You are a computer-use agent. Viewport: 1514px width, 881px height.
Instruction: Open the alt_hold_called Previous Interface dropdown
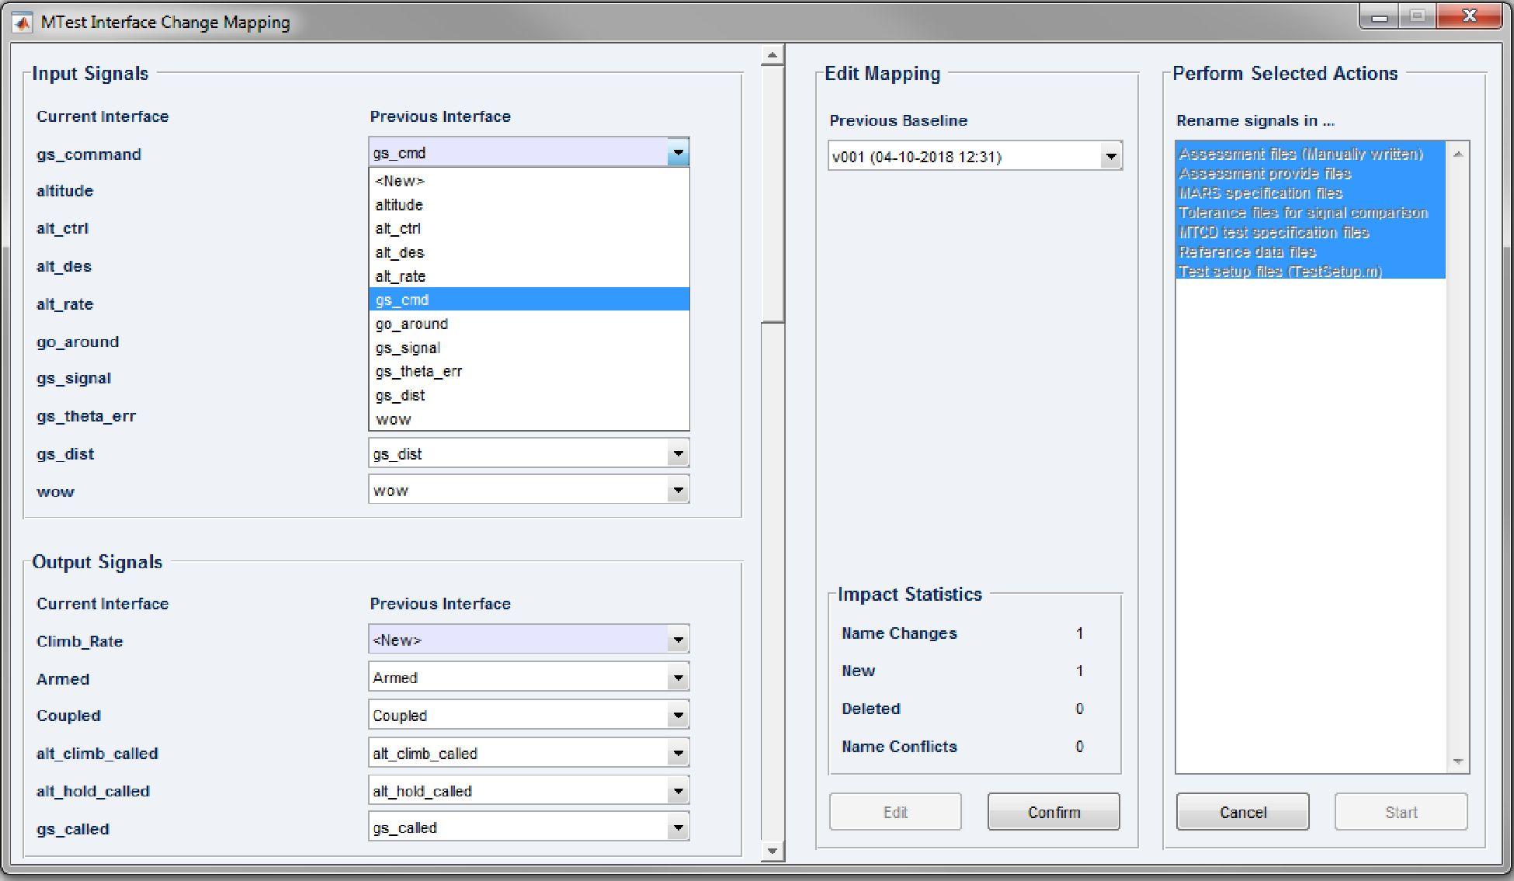pos(678,789)
